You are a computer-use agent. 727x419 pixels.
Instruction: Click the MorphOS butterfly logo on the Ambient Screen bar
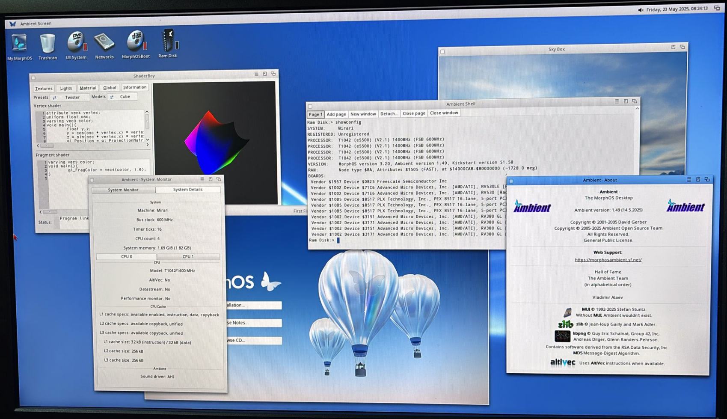coord(13,24)
